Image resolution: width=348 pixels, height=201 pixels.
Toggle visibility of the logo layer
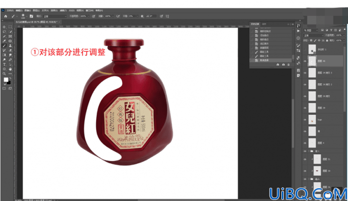pyautogui.click(x=305, y=120)
